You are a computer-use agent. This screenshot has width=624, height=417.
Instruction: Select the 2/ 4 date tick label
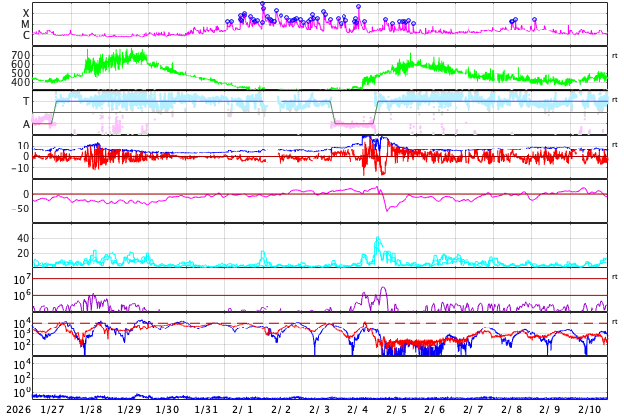[357, 409]
